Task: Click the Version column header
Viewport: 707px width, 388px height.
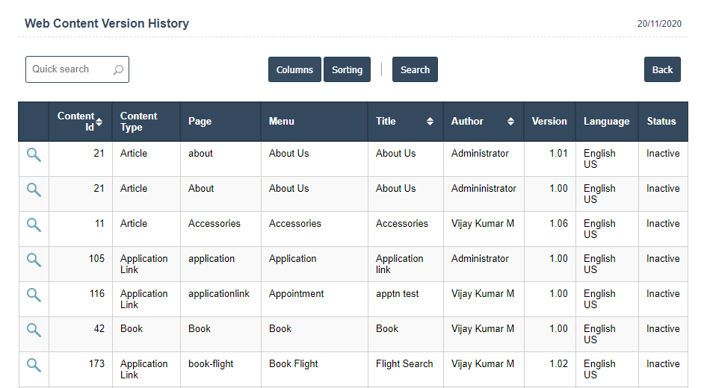Action: (x=549, y=122)
